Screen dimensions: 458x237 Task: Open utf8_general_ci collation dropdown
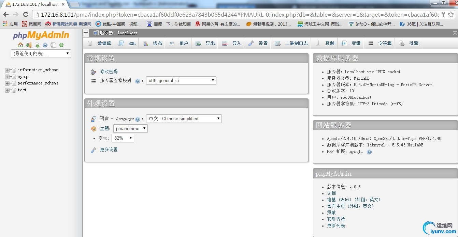(181, 80)
